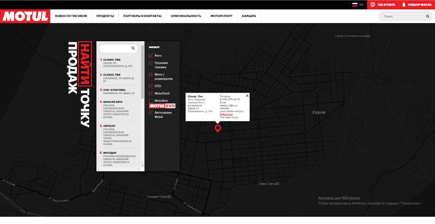This screenshot has height=224, width=435.
Task: Select dealer 1 Classic_Tire in Серов
Action: pyautogui.click(x=118, y=63)
